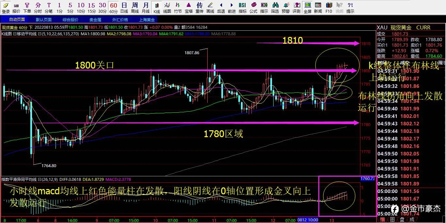Open the 报价 quotes icon
The image size is (446, 223).
(x=16, y=7)
